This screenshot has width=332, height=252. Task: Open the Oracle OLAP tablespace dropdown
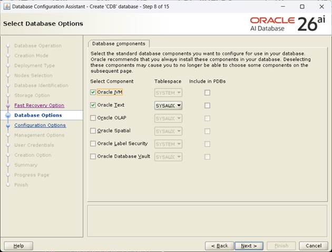pyautogui.click(x=168, y=119)
